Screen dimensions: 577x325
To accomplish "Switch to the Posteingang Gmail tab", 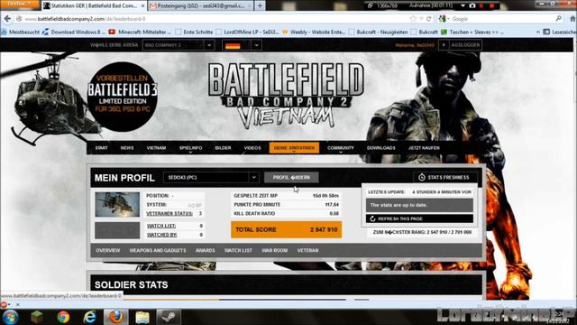I will (200, 6).
